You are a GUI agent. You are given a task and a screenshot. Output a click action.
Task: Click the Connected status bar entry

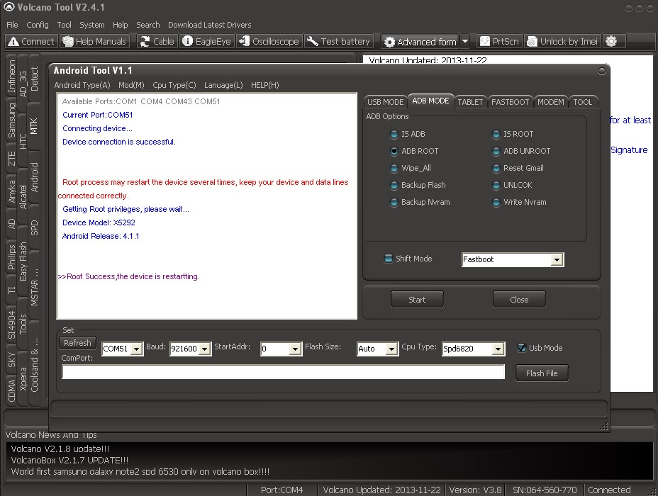pos(609,490)
